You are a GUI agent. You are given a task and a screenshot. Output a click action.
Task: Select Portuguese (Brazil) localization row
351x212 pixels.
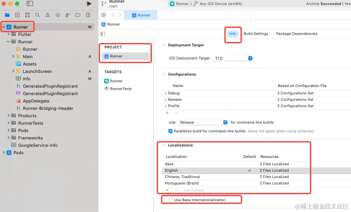coord(257,183)
